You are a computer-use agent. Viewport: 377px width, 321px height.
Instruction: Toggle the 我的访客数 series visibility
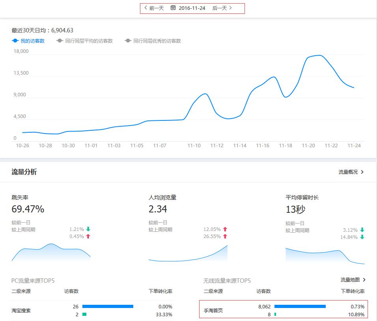tap(33, 41)
